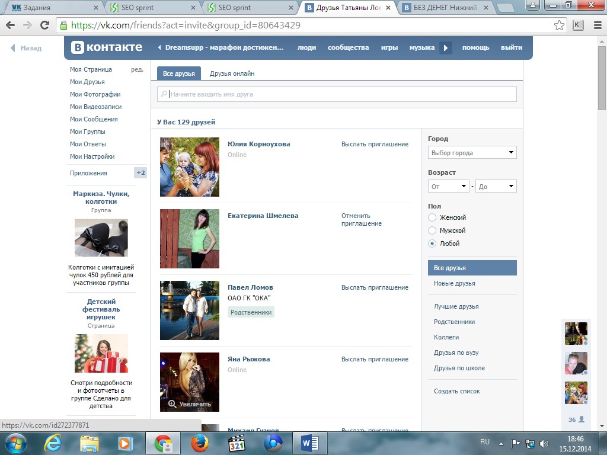Click the network tray icon

pos(529,443)
